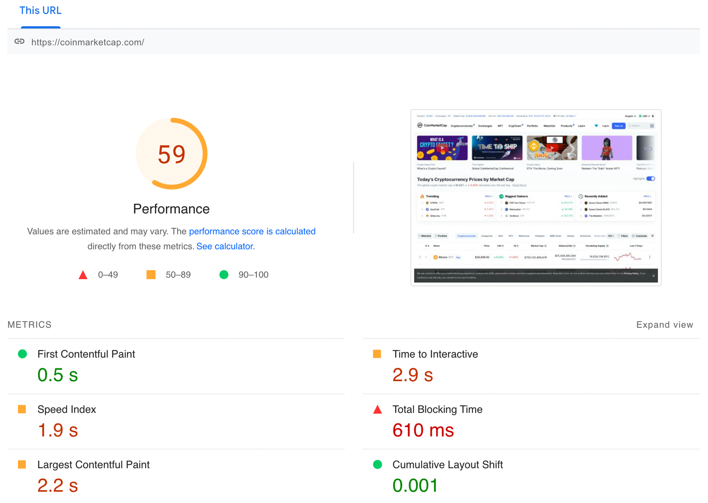Click the clock icon next to Recently Added
708x503 pixels.
(x=580, y=196)
